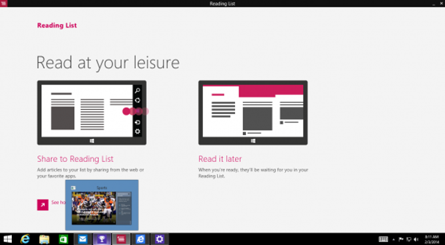Open PC Settings gear on the taskbar
Screen dimensions: 445x245
(160, 239)
